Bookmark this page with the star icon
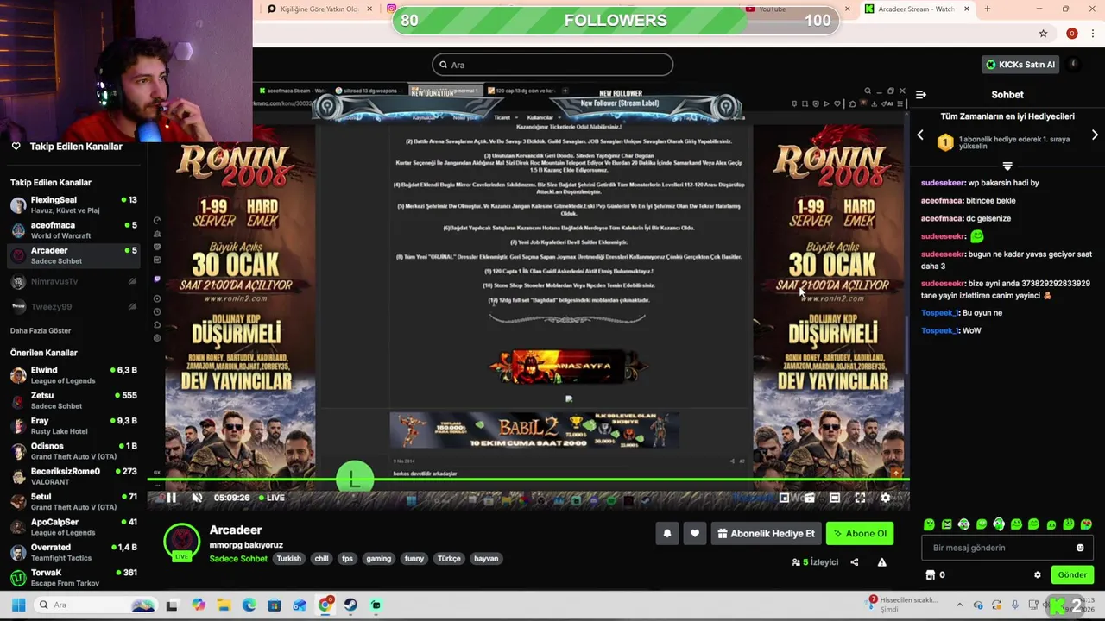 click(x=1043, y=34)
